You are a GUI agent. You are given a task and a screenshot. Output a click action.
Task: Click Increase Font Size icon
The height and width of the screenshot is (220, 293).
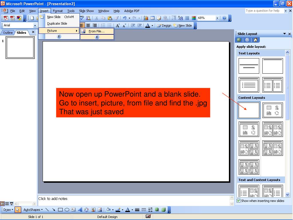118,25
